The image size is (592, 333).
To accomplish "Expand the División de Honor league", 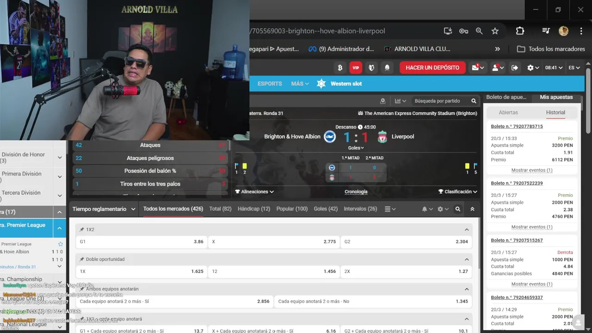I will [x=60, y=158].
